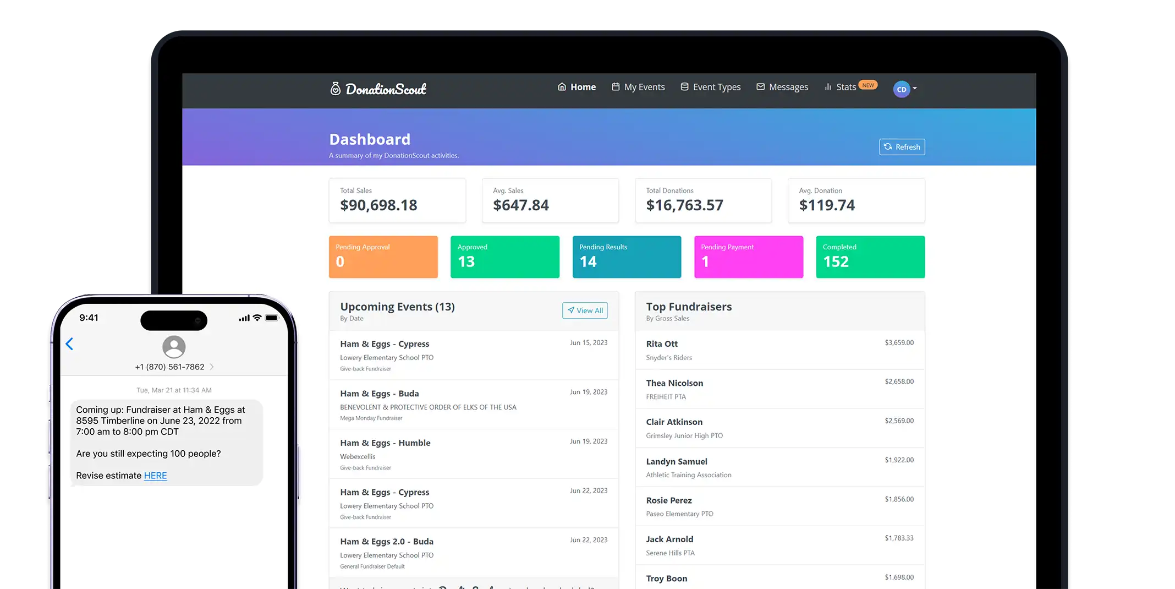This screenshot has width=1175, height=589.
Task: Click BENEVOLENT & PROTECTIVE ORDER OF ELKS text
Action: (x=428, y=407)
